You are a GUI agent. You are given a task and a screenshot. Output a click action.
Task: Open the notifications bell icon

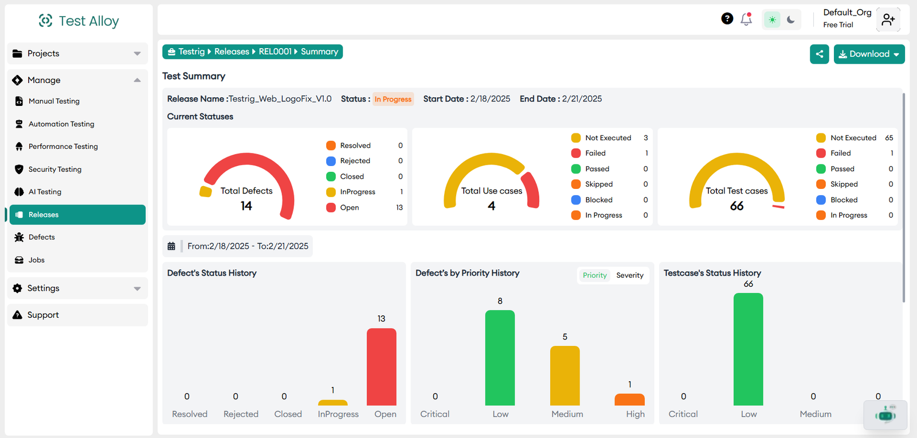[746, 19]
